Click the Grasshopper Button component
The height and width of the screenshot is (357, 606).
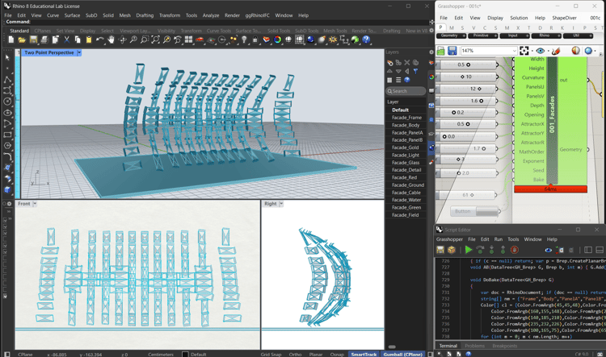474,211
